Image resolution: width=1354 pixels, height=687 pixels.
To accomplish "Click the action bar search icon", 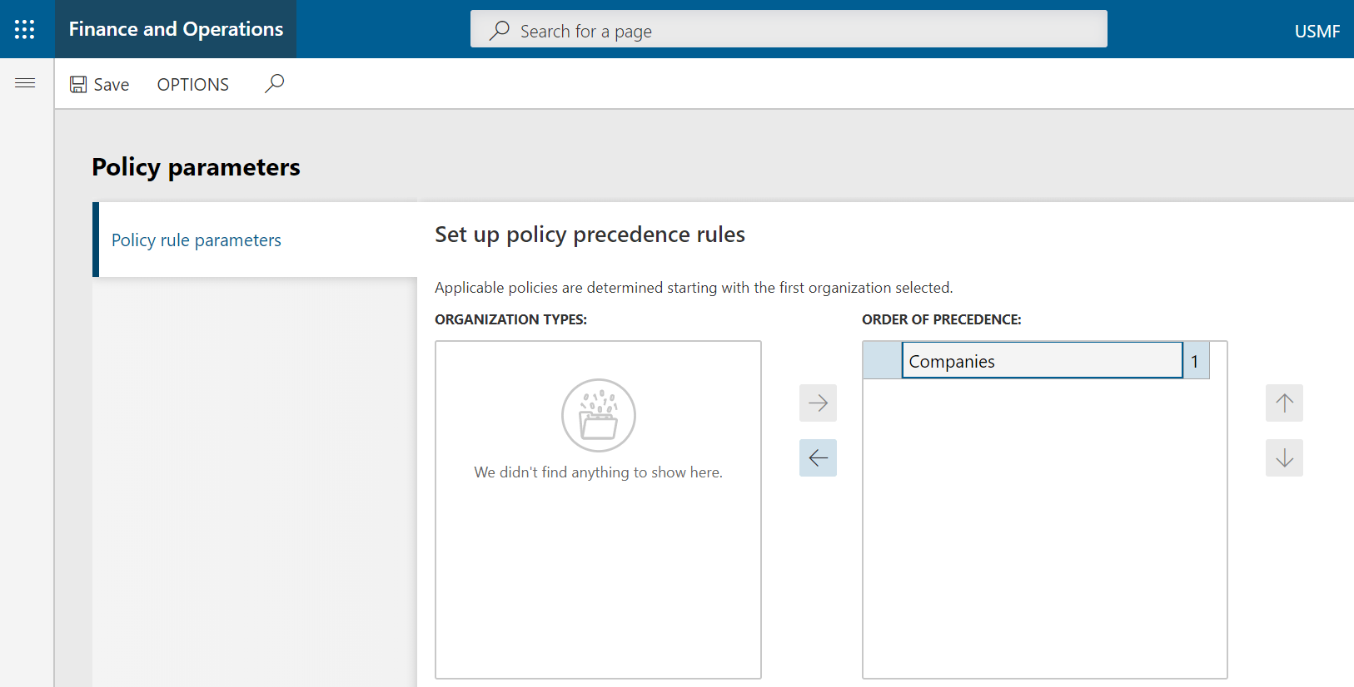I will tap(274, 84).
